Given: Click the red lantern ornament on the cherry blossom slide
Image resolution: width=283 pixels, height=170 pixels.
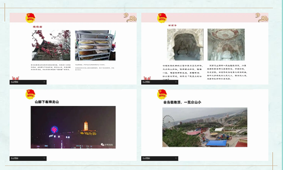Looking at the screenshot, I should coord(16,78).
